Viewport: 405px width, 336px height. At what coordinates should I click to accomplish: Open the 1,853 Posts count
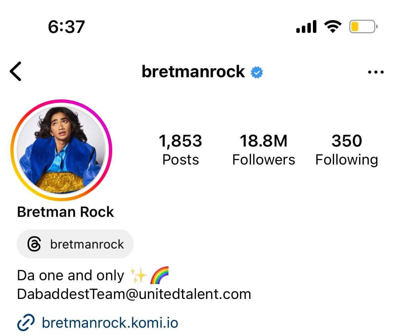(x=181, y=149)
